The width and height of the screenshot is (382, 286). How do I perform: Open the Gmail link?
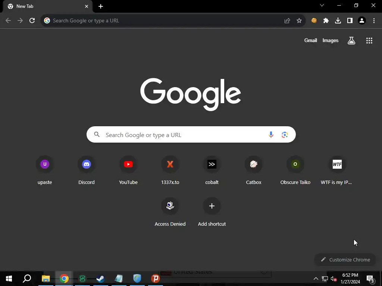[311, 40]
